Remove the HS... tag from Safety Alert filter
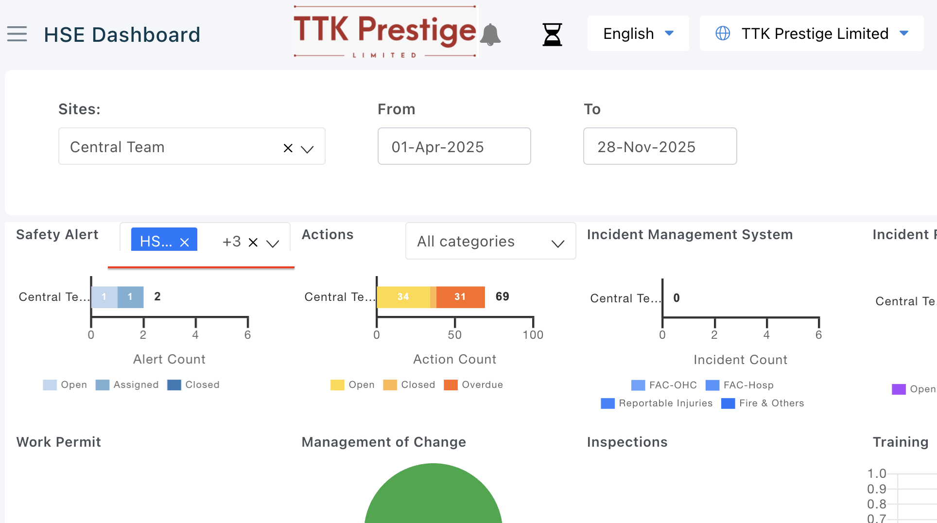The height and width of the screenshot is (523, 937). tap(185, 242)
